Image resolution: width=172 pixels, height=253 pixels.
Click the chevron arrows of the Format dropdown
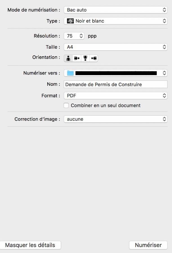165,96
